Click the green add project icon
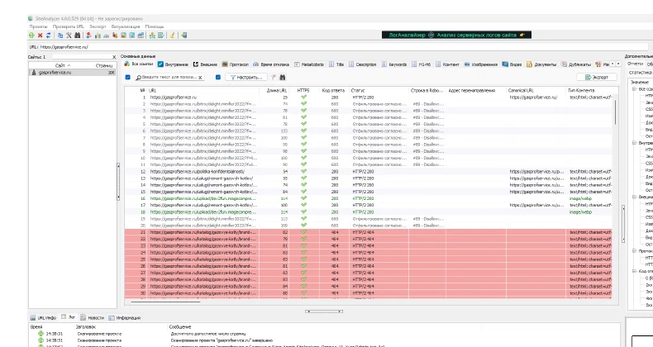Viewport: 653px width, 347px height. [x=31, y=36]
